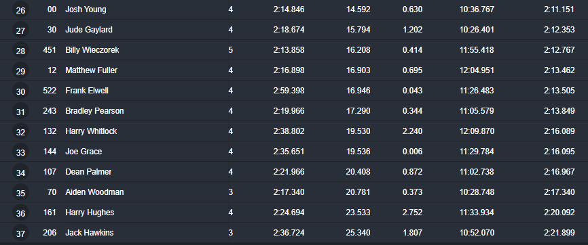Click the position 28 circle badge
The width and height of the screenshot is (588, 245).
point(20,51)
